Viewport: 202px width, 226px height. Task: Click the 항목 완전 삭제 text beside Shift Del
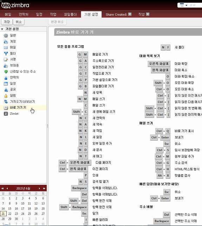pyautogui.click(x=102, y=201)
